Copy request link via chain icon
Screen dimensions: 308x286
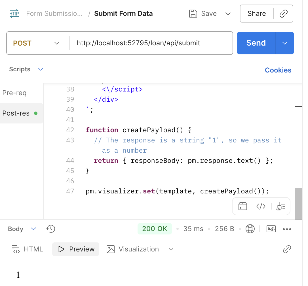(283, 14)
